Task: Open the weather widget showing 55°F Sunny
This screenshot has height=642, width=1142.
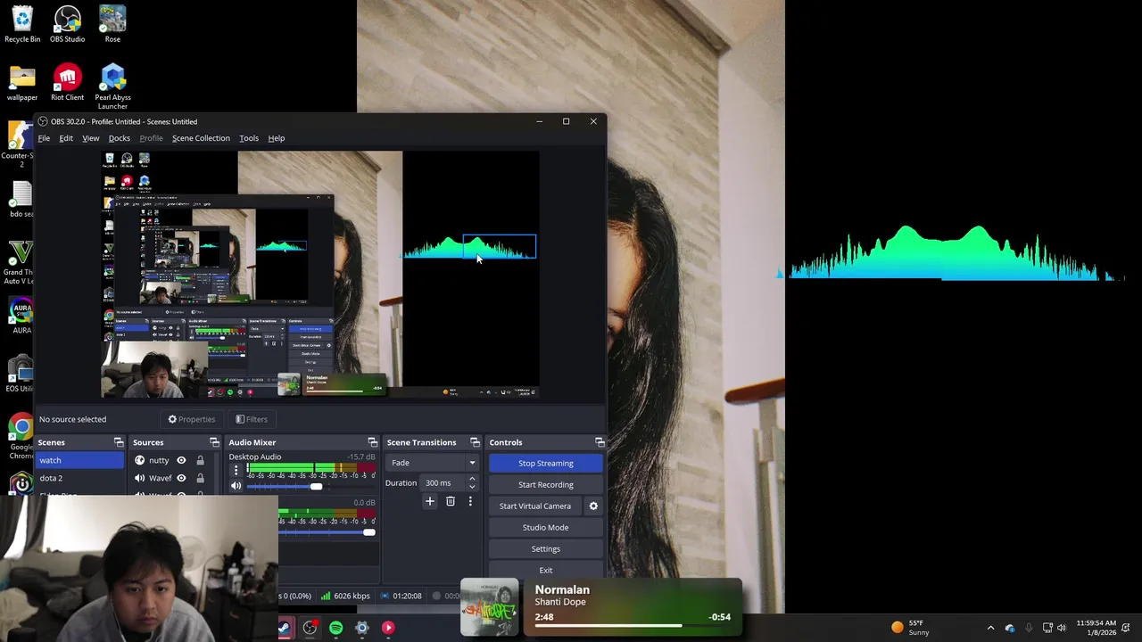Action: pyautogui.click(x=911, y=628)
